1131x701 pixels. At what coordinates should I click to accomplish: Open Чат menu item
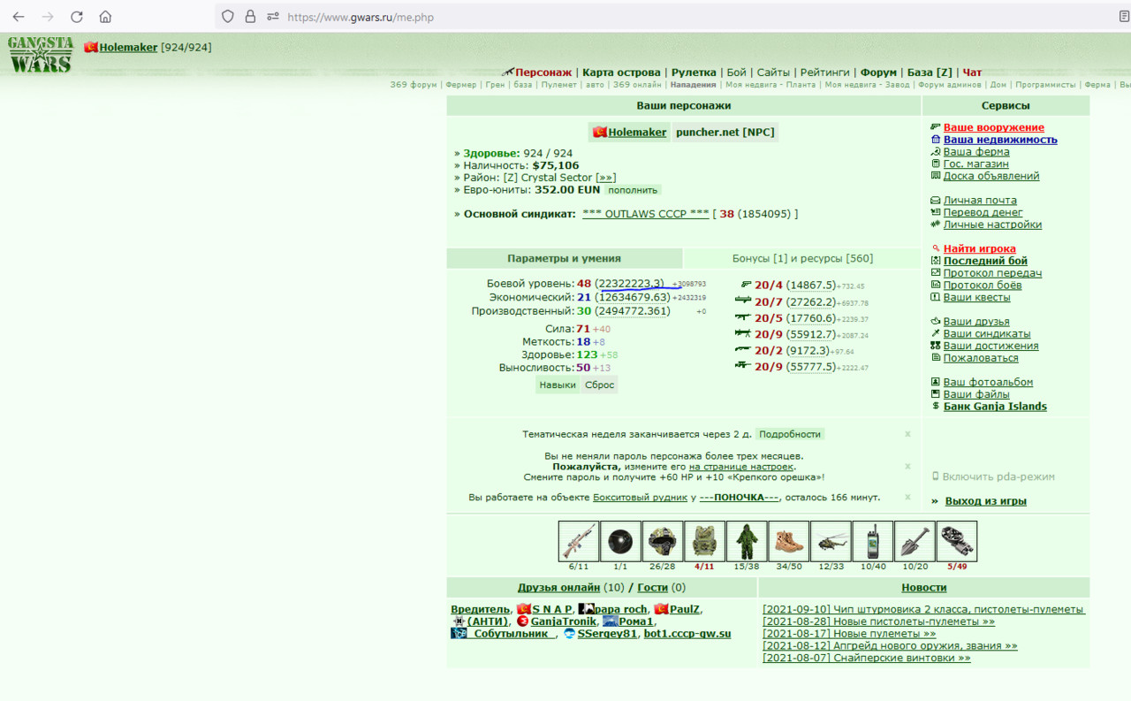click(972, 72)
